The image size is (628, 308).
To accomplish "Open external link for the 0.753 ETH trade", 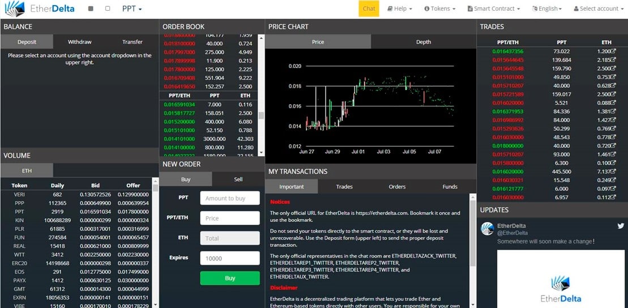I will [614, 77].
